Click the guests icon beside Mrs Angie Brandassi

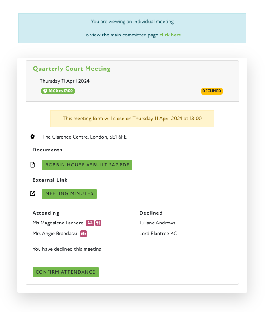(x=83, y=234)
